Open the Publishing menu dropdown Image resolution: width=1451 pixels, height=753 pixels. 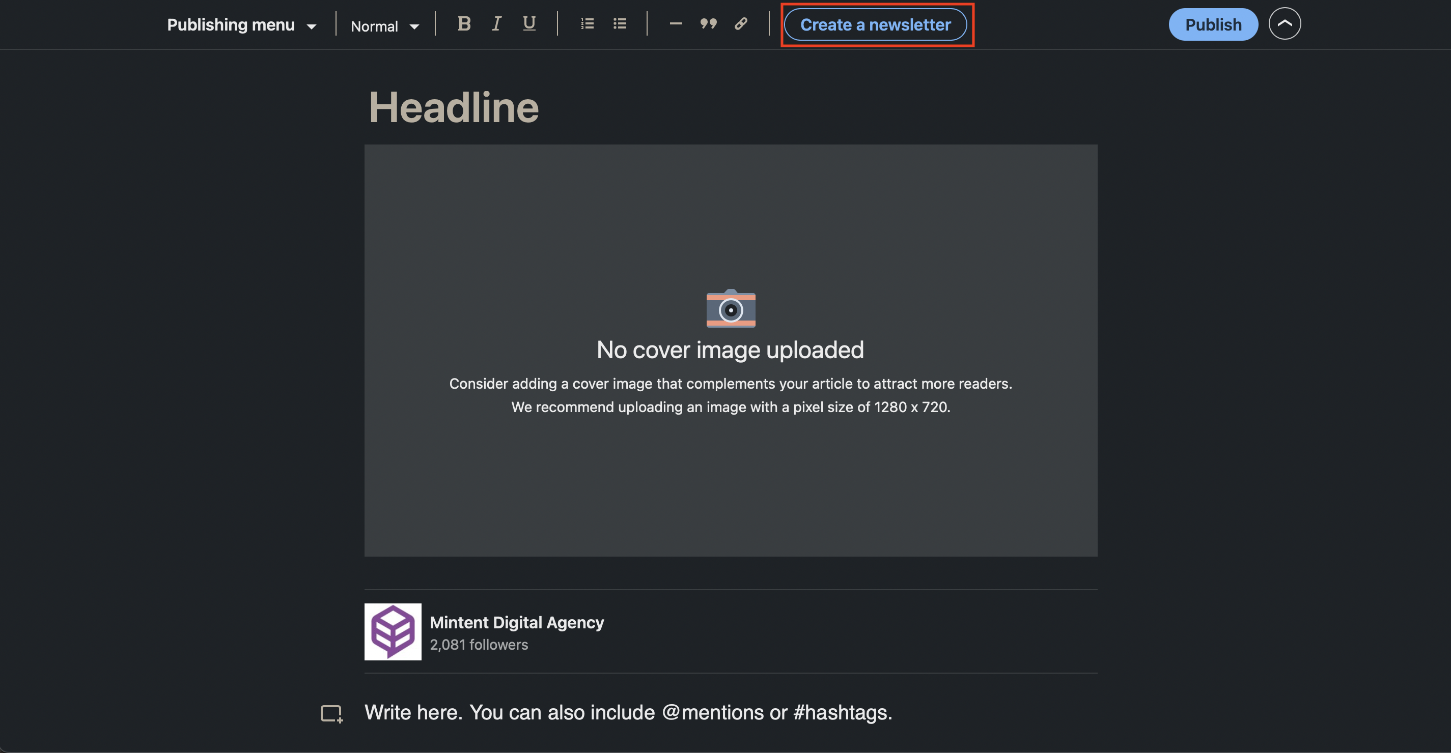pyautogui.click(x=241, y=25)
